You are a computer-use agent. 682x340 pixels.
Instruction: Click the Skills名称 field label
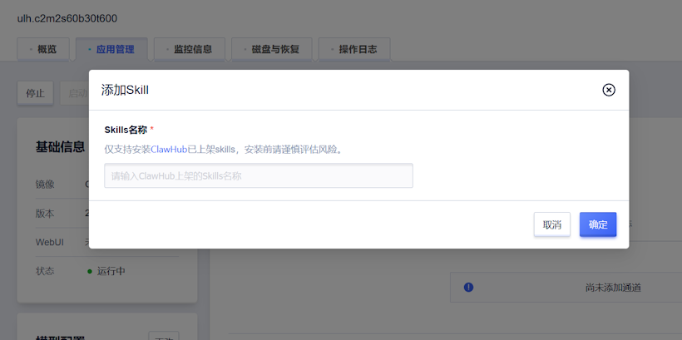tap(126, 130)
